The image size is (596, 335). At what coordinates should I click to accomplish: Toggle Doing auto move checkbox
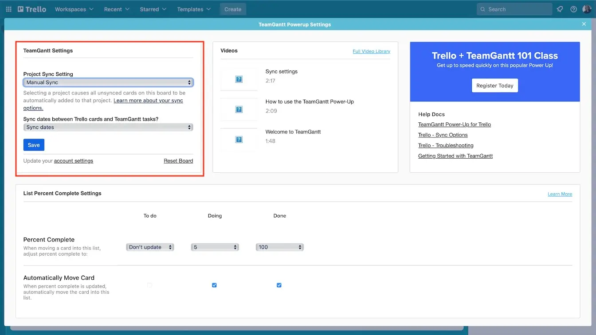214,285
